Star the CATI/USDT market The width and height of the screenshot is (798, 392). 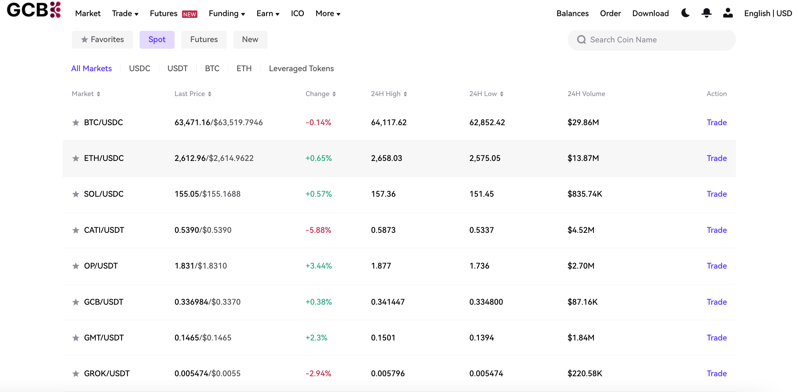coord(76,230)
